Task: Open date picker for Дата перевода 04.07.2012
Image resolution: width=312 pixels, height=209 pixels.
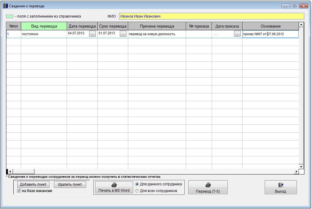Action: [x=92, y=34]
